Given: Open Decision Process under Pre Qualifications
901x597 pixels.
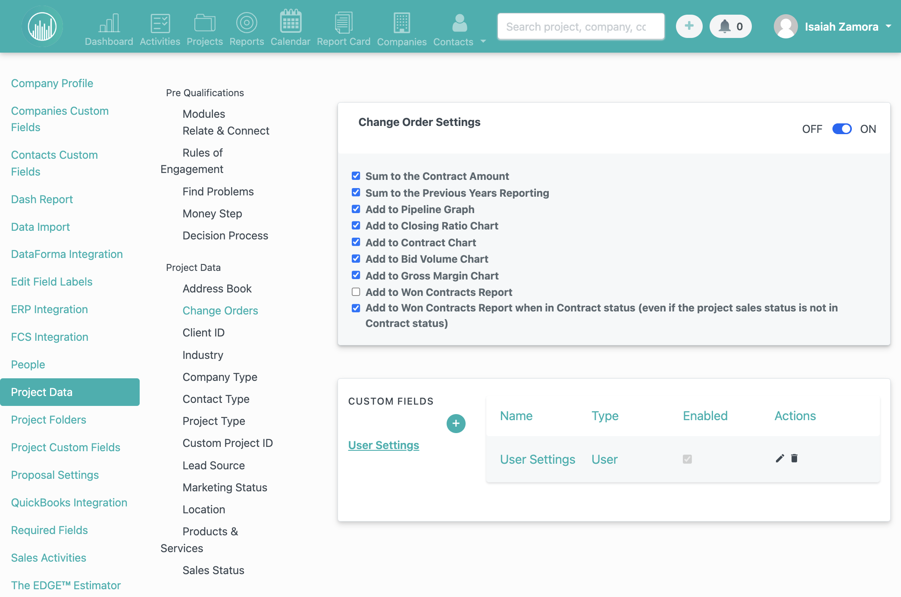Looking at the screenshot, I should click(225, 236).
